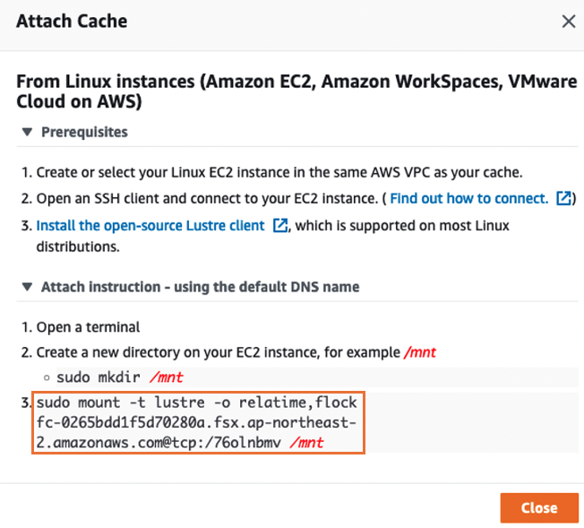Click the 'Open an SSH client' step text
Viewport: 584px width, 528px height.
point(207,198)
